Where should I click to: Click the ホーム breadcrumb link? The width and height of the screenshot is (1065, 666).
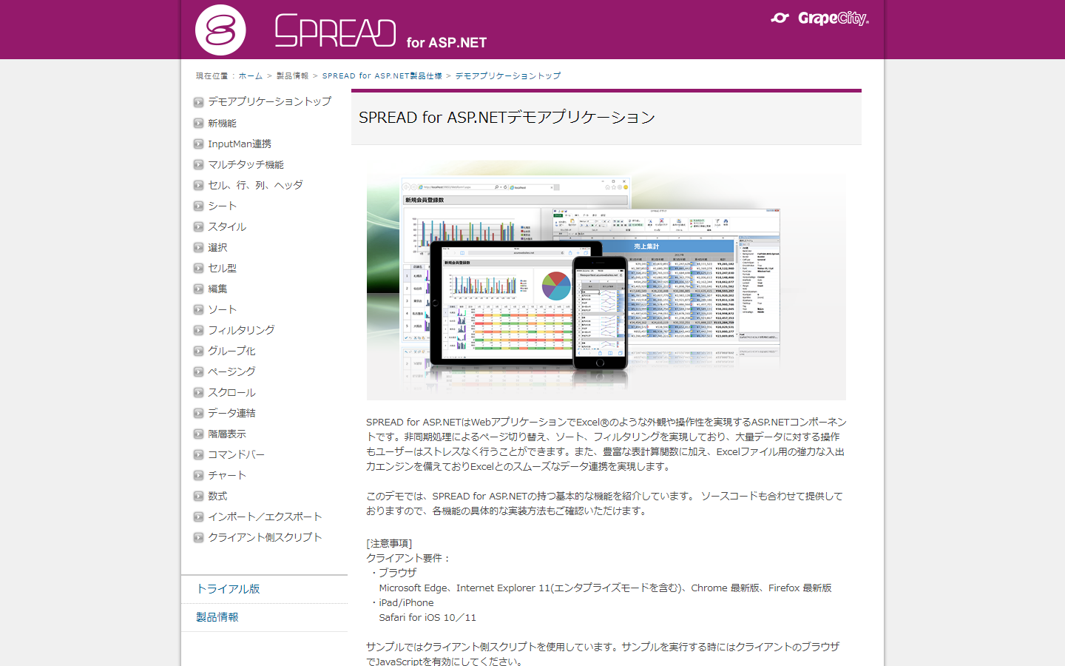pyautogui.click(x=250, y=75)
